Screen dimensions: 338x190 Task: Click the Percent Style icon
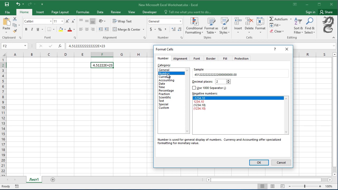pyautogui.click(x=160, y=29)
